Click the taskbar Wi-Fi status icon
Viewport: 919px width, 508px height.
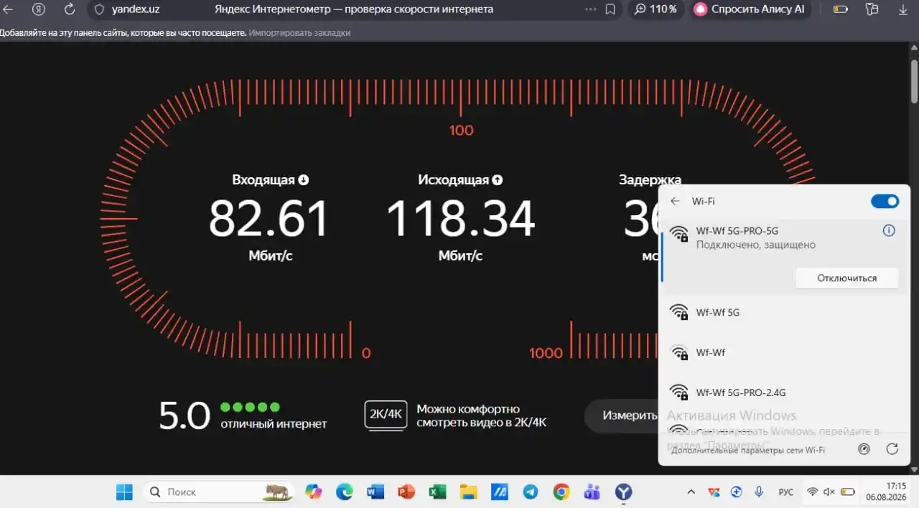pos(812,491)
